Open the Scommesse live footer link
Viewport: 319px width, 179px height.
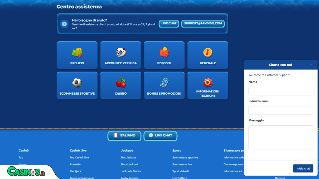coord(182,164)
